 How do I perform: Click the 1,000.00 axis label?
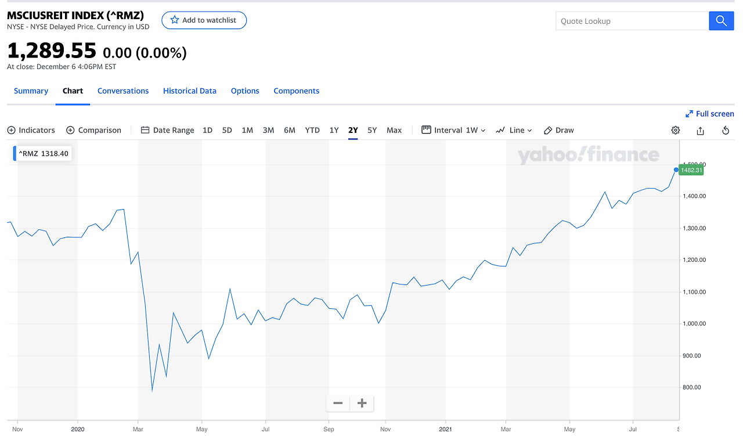694,324
